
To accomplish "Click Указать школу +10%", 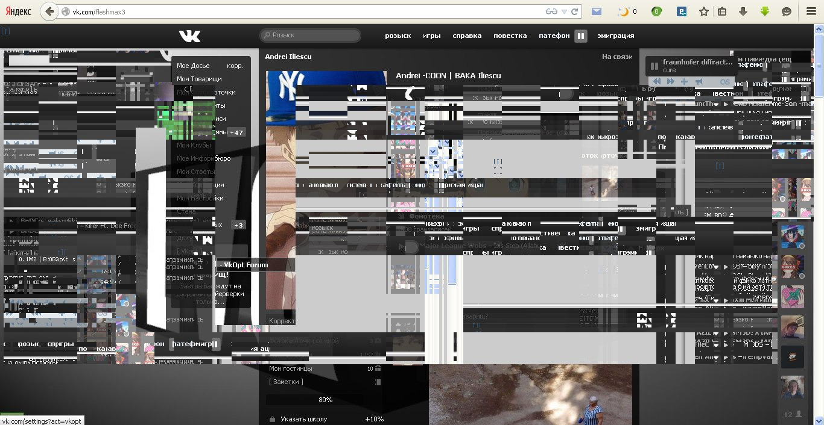I will [326, 419].
